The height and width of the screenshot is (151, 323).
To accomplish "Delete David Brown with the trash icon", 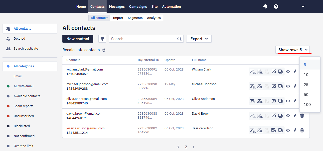I will click(302, 116).
